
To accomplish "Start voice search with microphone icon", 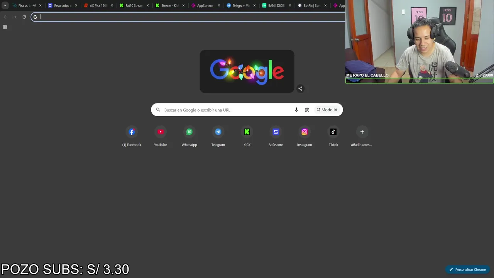I will (296, 110).
